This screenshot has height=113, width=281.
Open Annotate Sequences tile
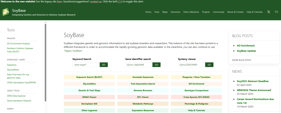[x=143, y=77]
